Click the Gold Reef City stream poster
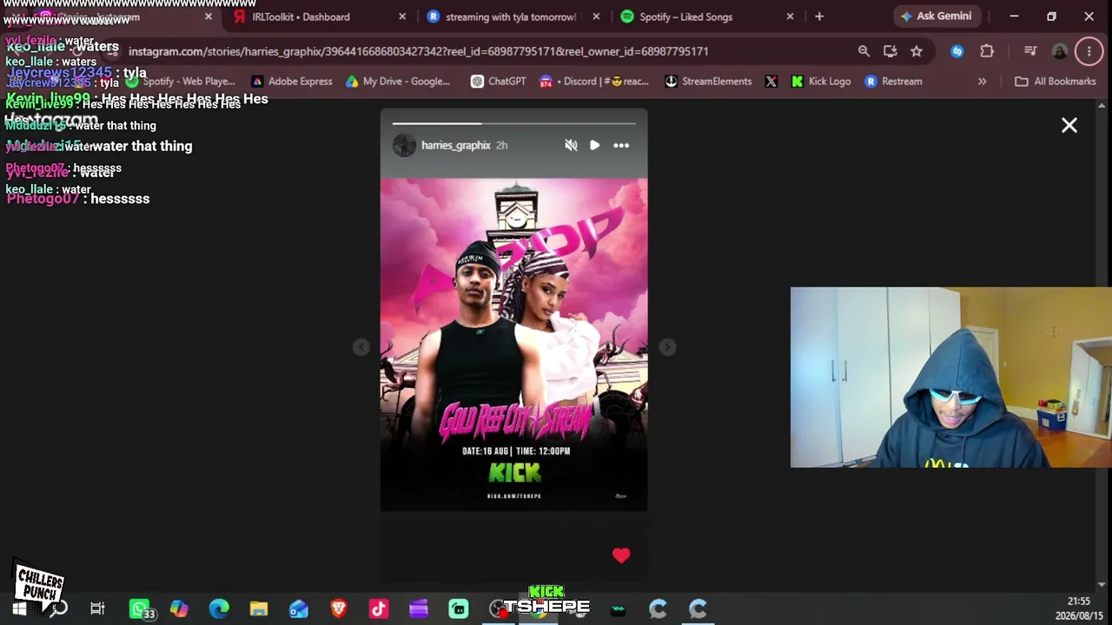Image resolution: width=1112 pixels, height=625 pixels. pos(514,345)
